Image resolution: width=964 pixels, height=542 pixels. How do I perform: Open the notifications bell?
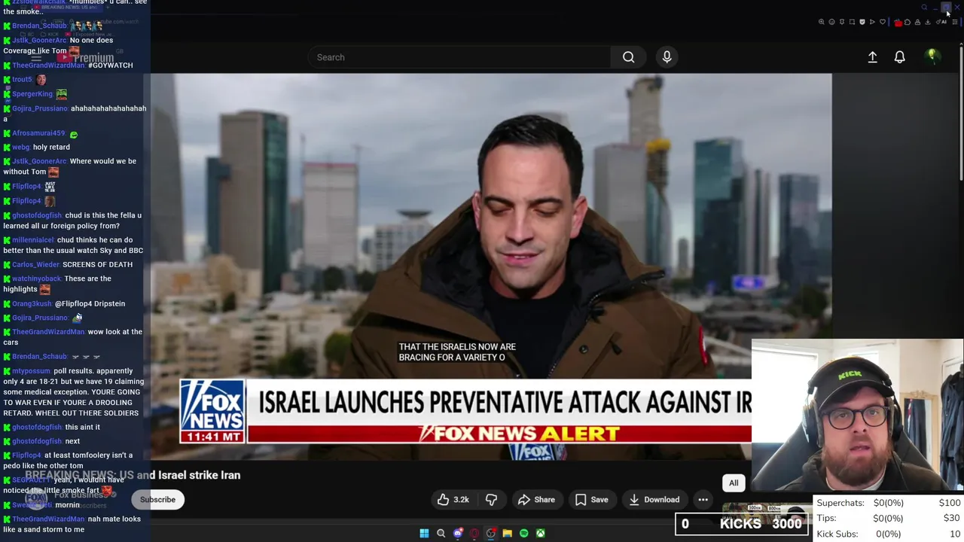[899, 57]
